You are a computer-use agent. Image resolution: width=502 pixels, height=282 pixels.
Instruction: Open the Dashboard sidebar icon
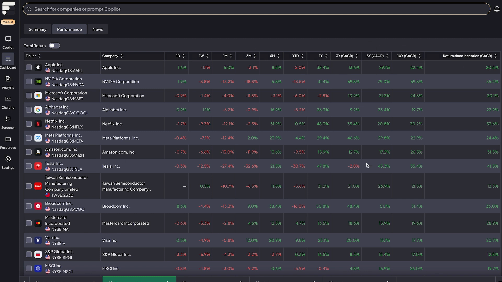click(x=8, y=59)
